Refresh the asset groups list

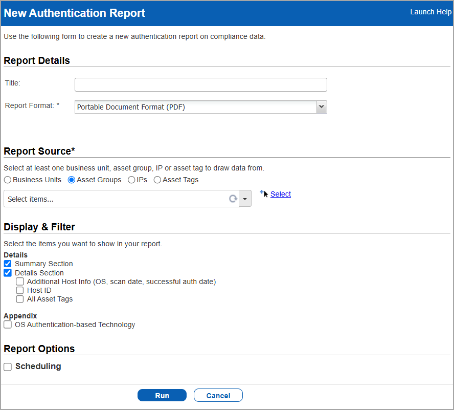pos(233,198)
